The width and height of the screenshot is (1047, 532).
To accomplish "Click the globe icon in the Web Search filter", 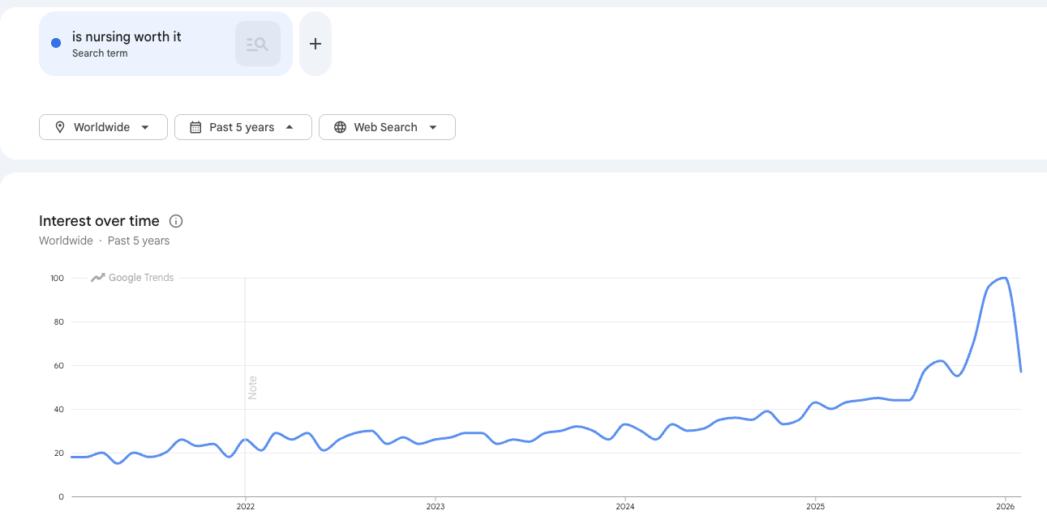I will coord(340,126).
